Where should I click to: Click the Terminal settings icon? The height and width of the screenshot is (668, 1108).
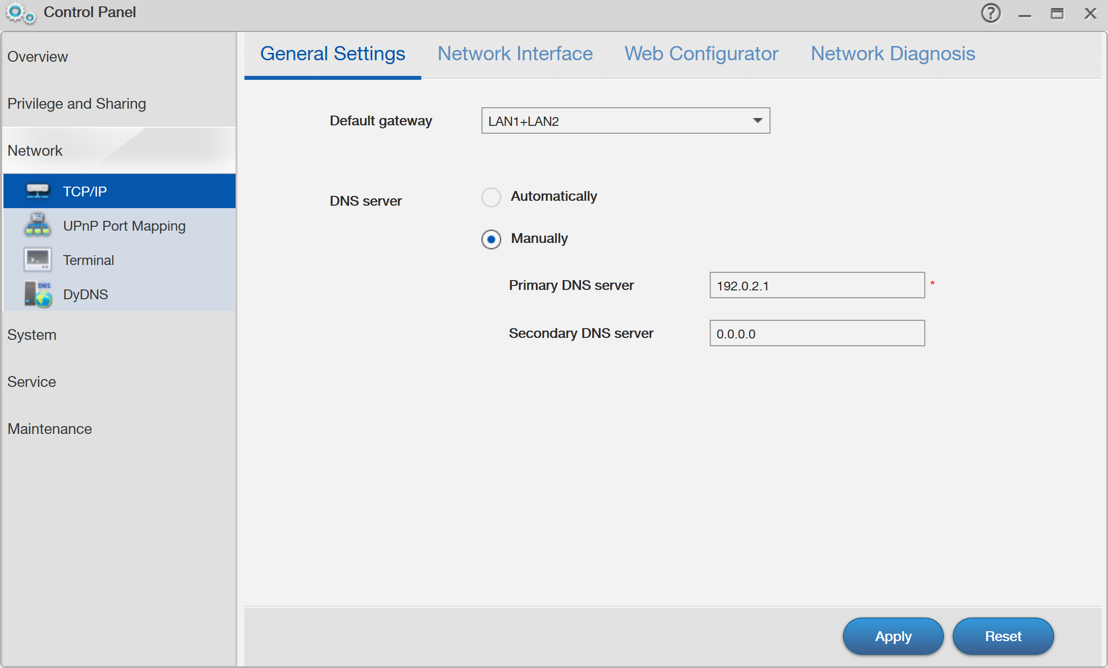38,260
